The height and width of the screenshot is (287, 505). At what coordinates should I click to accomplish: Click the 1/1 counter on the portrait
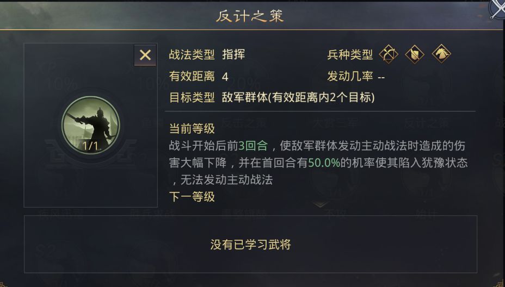[90, 146]
